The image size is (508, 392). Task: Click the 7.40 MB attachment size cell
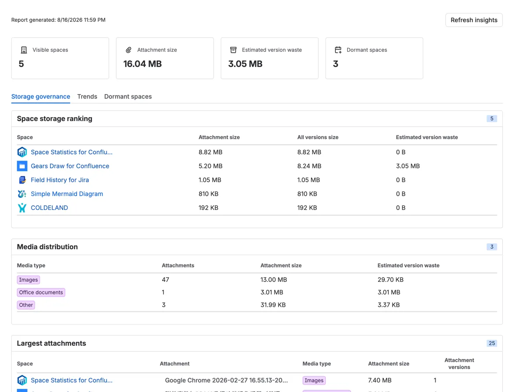click(x=380, y=380)
